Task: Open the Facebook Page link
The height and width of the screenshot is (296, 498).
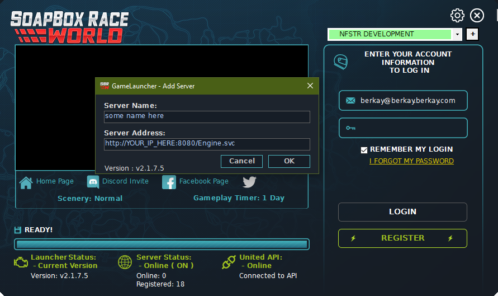Action: pos(204,181)
